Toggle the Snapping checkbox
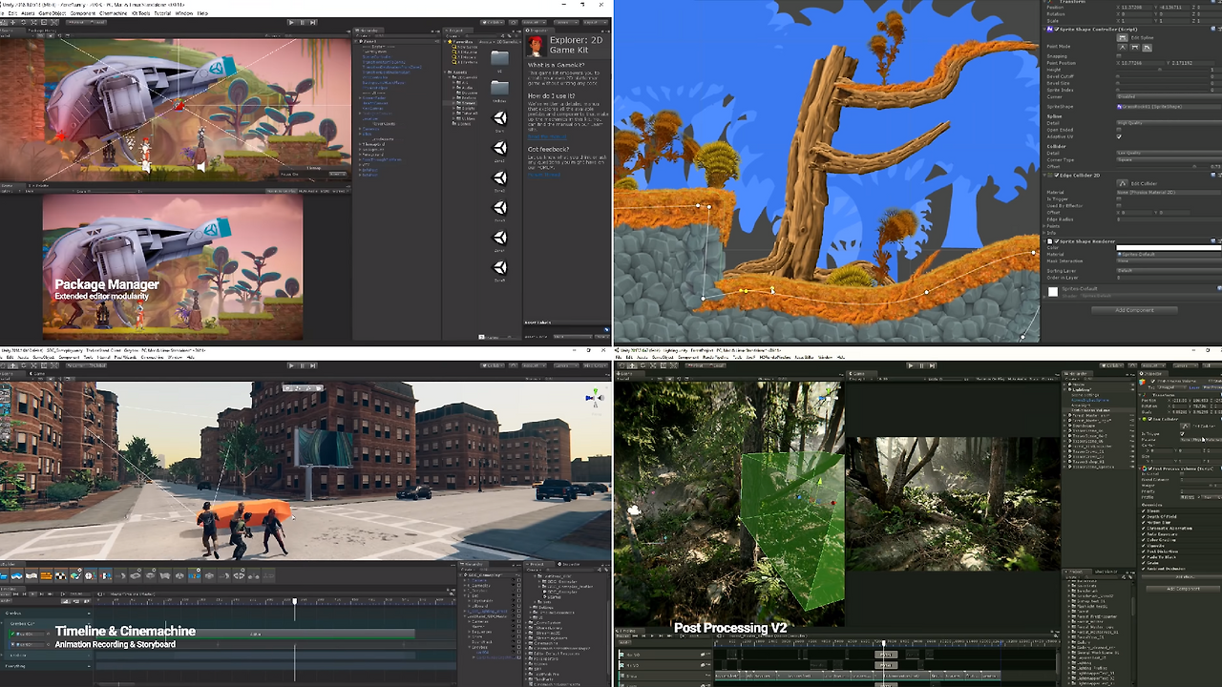 tap(1120, 55)
